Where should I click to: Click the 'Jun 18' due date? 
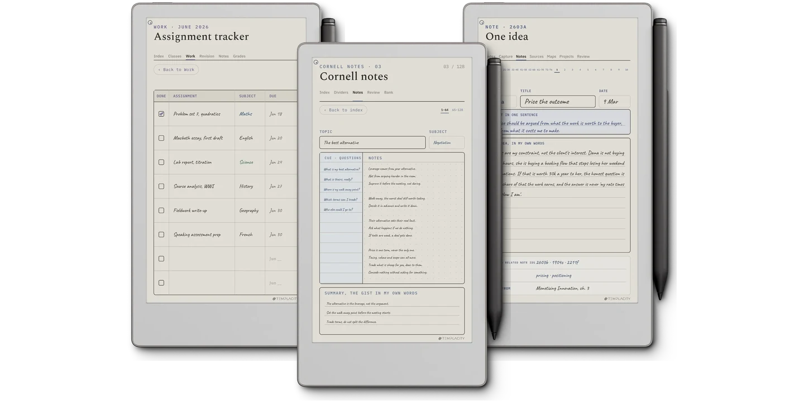tap(276, 114)
